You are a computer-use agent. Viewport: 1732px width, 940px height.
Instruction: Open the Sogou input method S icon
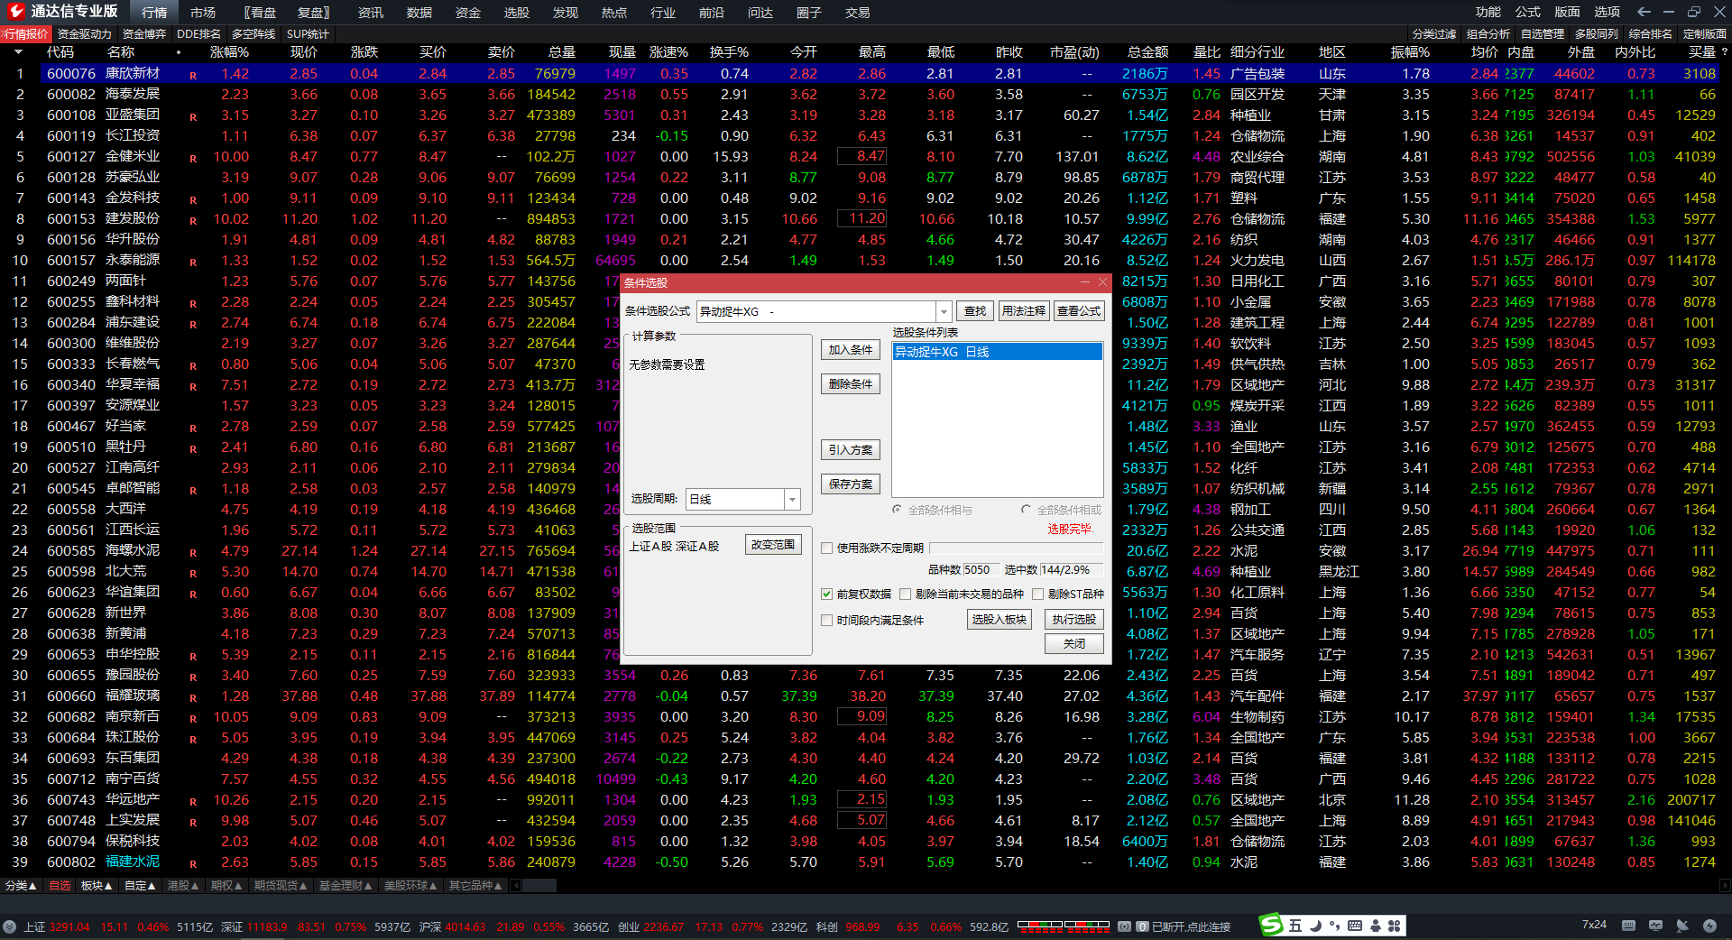click(x=1271, y=925)
